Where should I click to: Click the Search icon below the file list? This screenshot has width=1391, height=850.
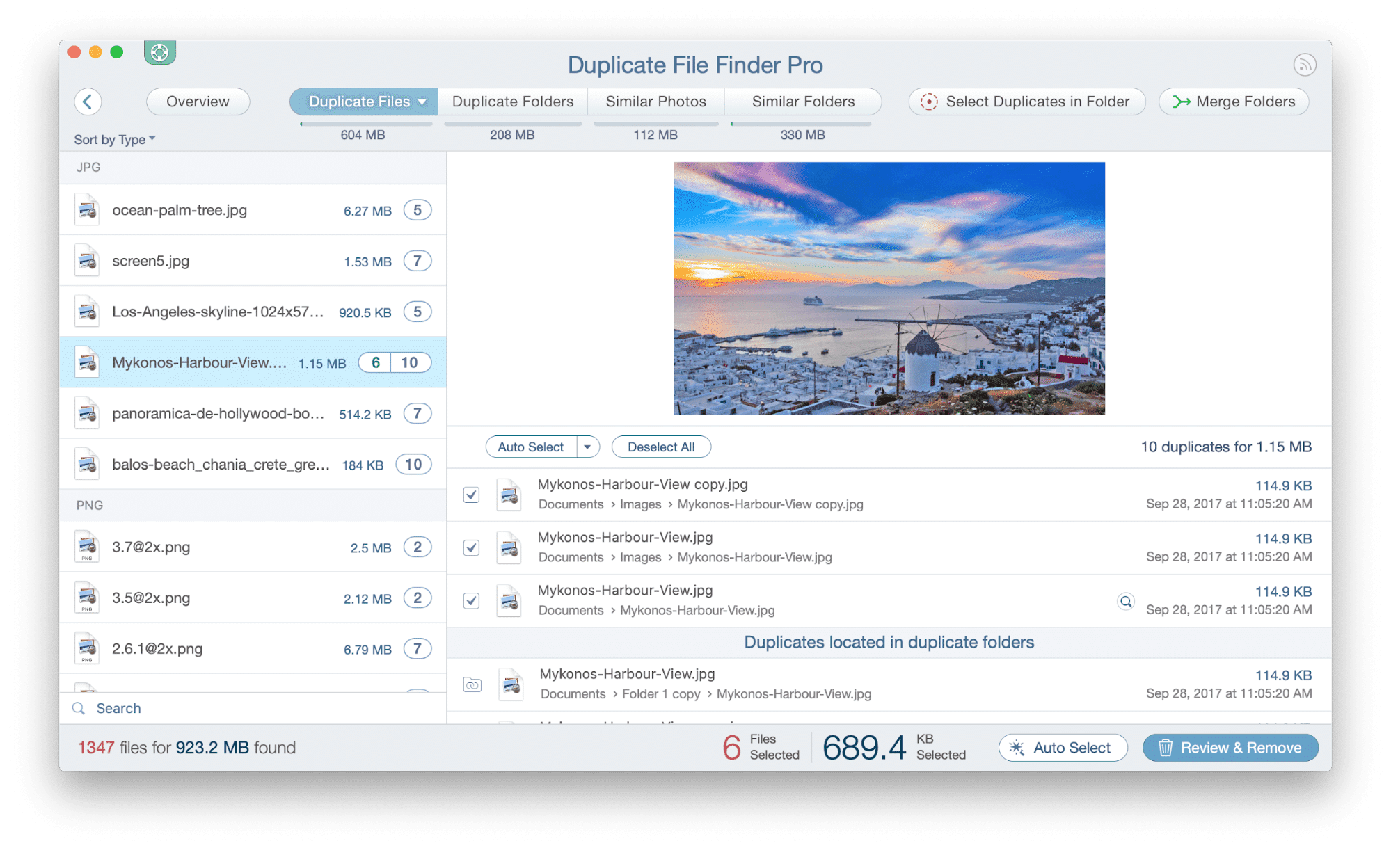78,707
